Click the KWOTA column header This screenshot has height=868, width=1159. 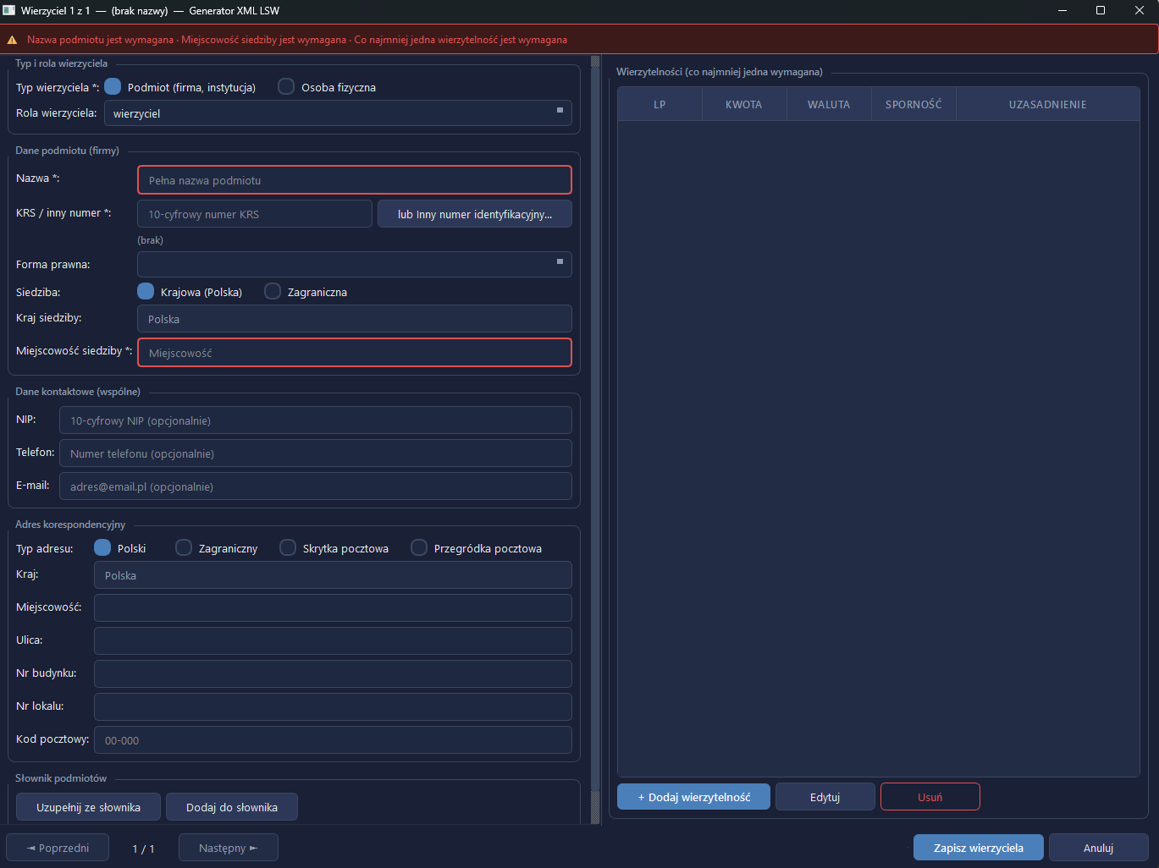[x=744, y=105]
